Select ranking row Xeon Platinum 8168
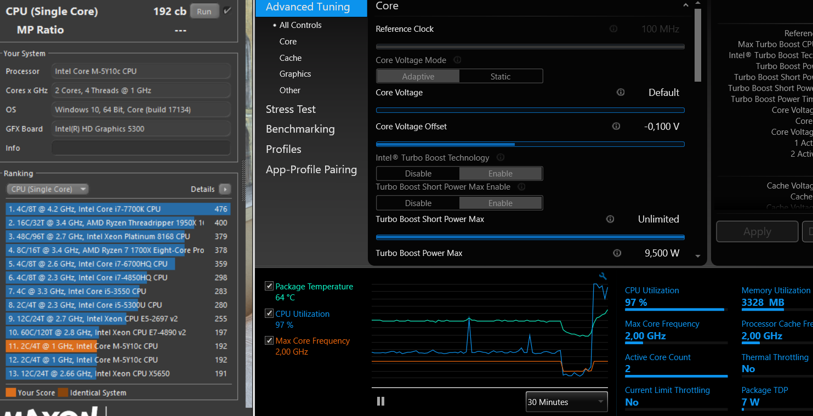 118,236
